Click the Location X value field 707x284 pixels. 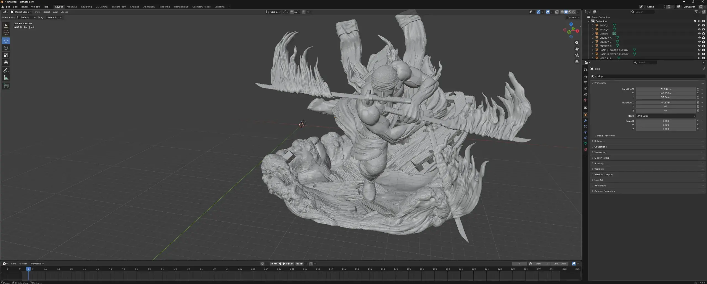(x=666, y=89)
